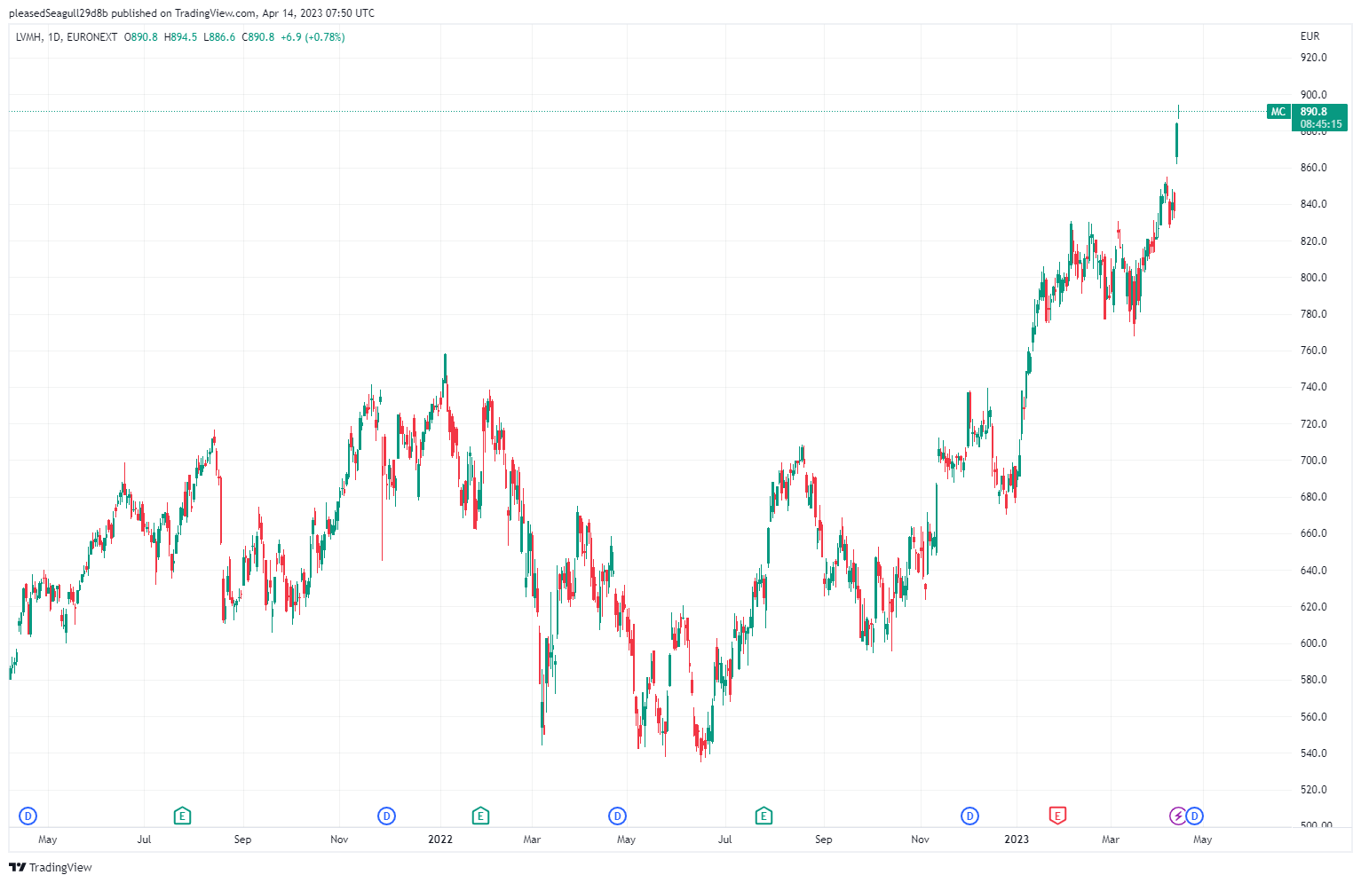This screenshot has width=1361, height=883.
Task: Click the 800.0 price axis label
Action: (x=1314, y=278)
